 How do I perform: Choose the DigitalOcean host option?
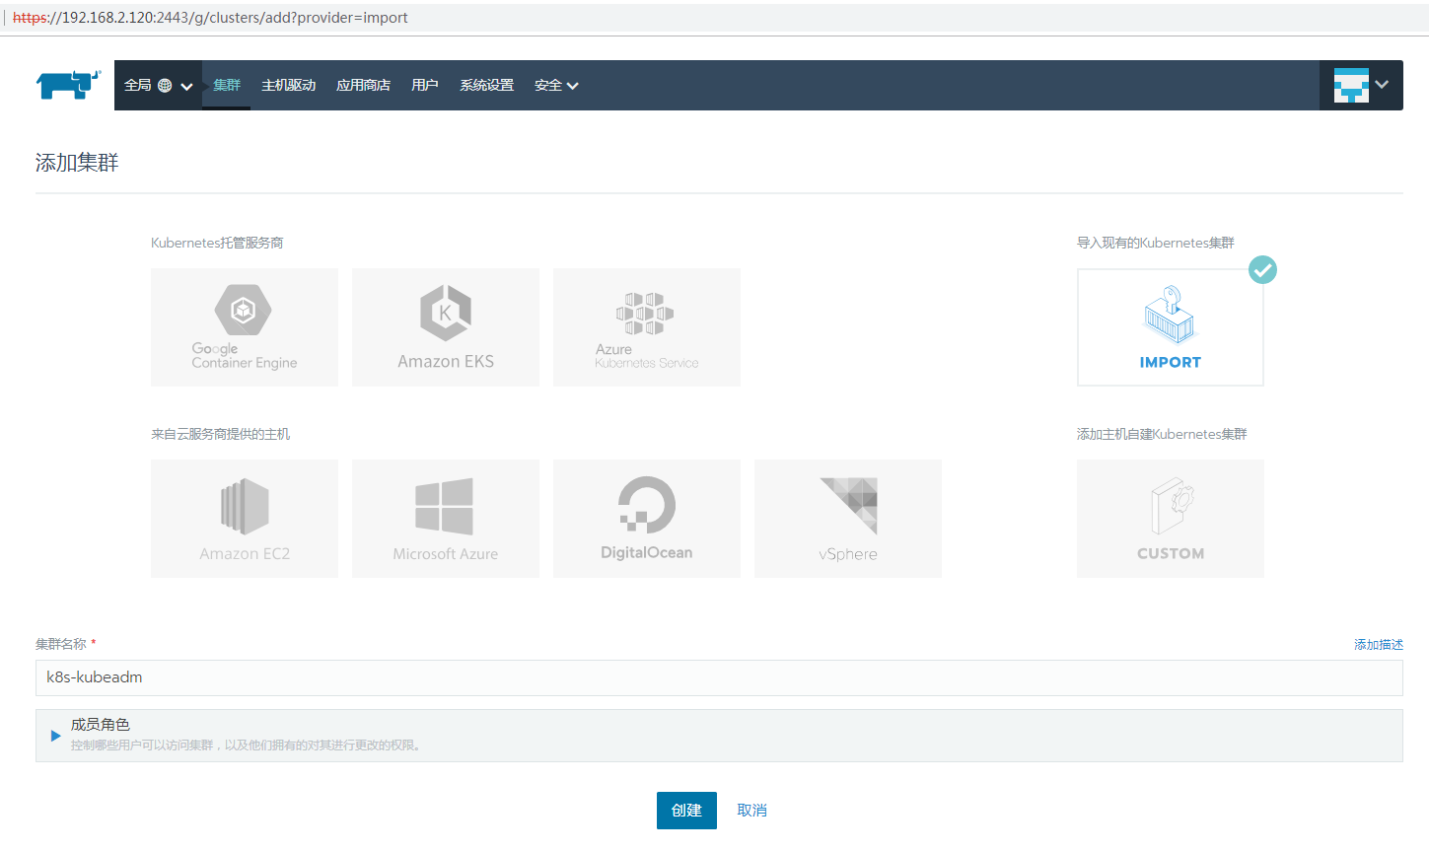(647, 519)
